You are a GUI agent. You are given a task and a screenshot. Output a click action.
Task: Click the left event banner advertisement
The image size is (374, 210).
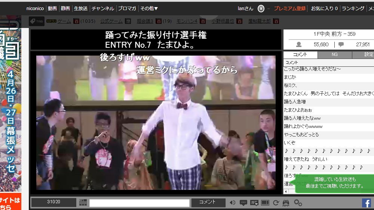pyautogui.click(x=10, y=103)
